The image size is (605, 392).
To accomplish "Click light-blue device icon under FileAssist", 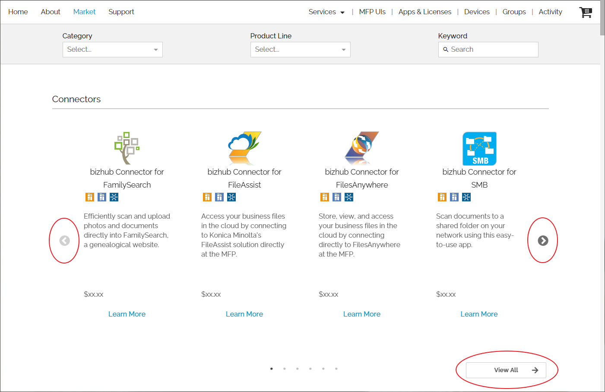I will [x=219, y=197].
